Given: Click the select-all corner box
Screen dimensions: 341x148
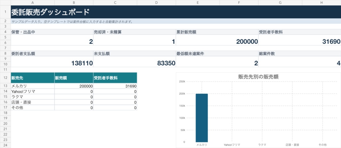Looking at the screenshot, I should point(5,3).
